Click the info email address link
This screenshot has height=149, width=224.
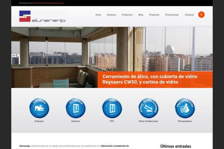click(55, 3)
